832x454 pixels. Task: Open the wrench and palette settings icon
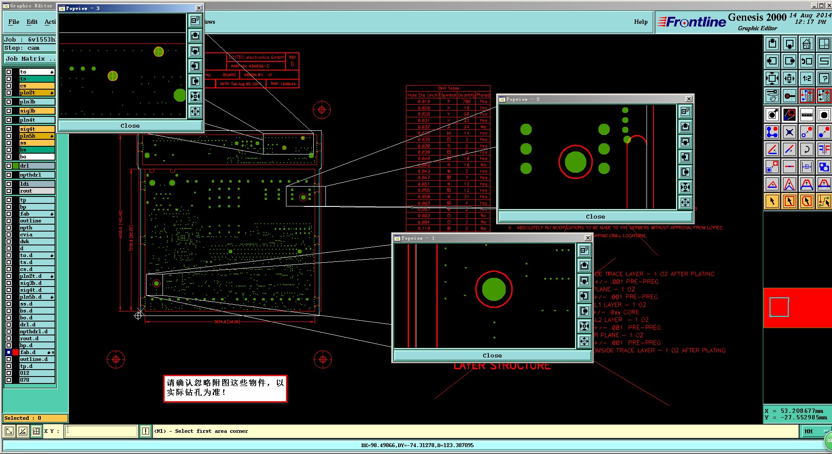772,96
